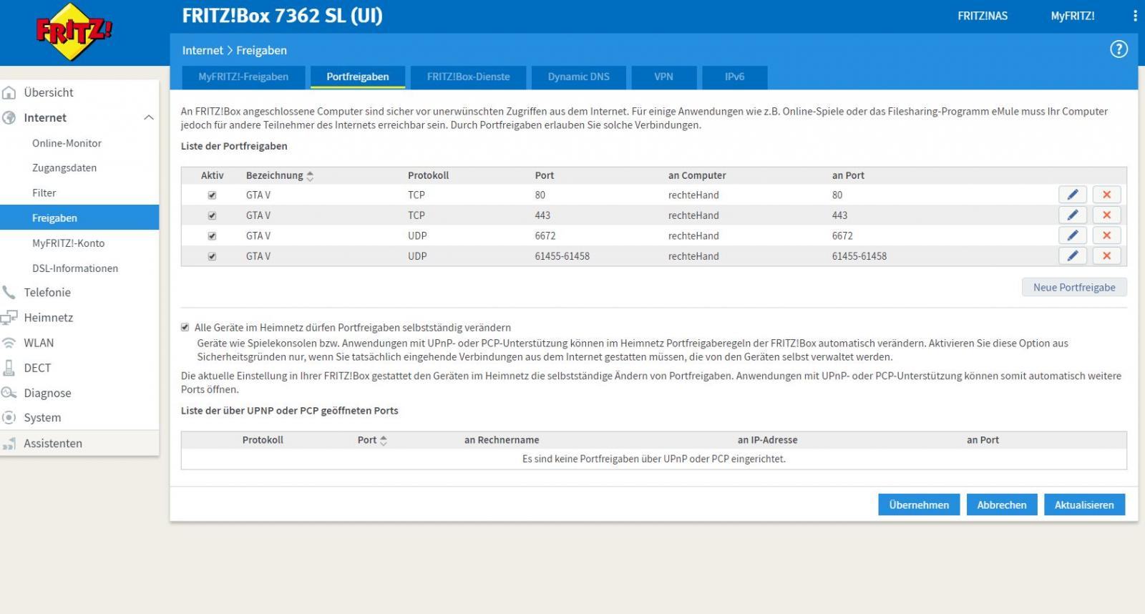Open the three-dot menu in header
This screenshot has width=1145, height=614.
(1135, 16)
